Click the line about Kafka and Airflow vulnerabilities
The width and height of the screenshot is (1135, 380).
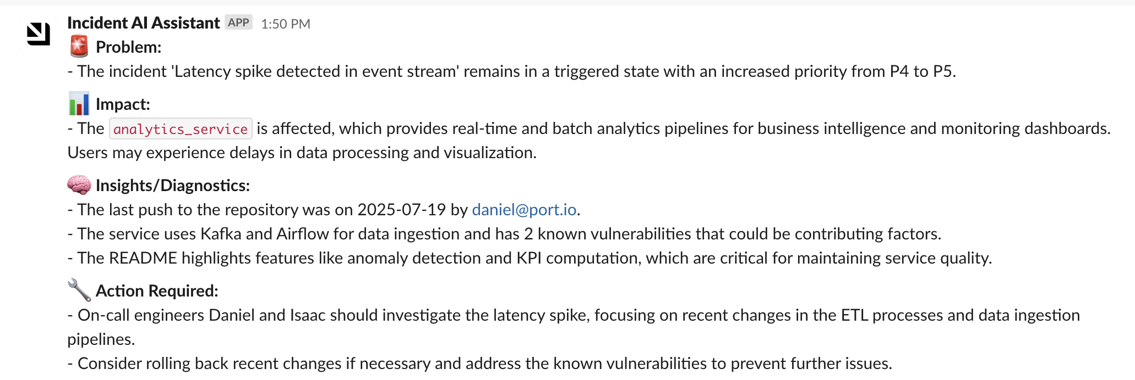point(505,234)
